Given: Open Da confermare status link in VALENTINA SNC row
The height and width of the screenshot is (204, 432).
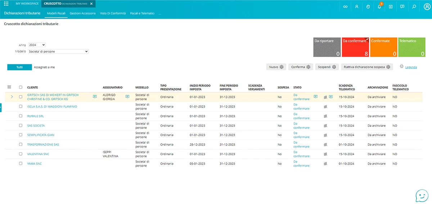Looking at the screenshot, I should coord(301,154).
